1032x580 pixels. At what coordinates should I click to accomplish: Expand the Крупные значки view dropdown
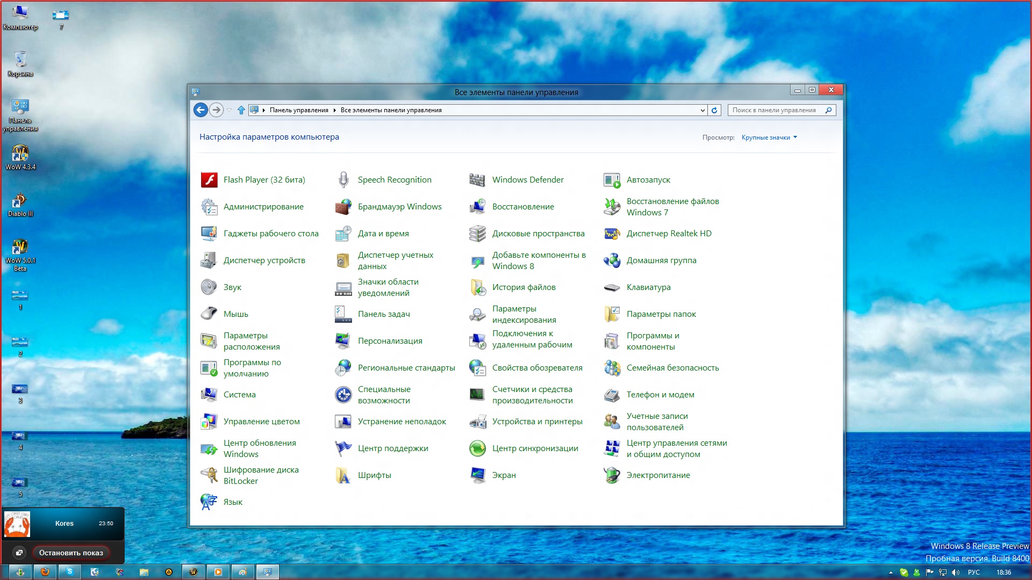(x=769, y=137)
